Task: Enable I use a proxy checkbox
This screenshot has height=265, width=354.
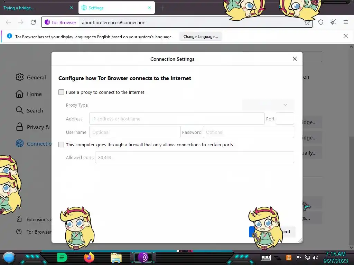Action: click(61, 92)
